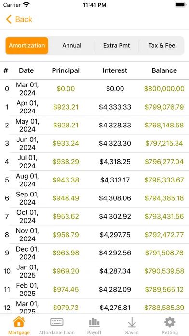Select the Mar 01, 2024 row
The height and width of the screenshot is (336, 189).
pos(94,89)
